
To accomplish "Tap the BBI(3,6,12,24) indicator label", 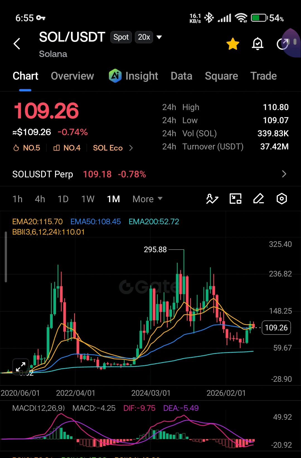I will 48,232.
